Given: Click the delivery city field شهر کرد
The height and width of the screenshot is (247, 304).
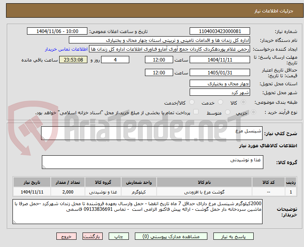Looking at the screenshot, I should 220,93.
